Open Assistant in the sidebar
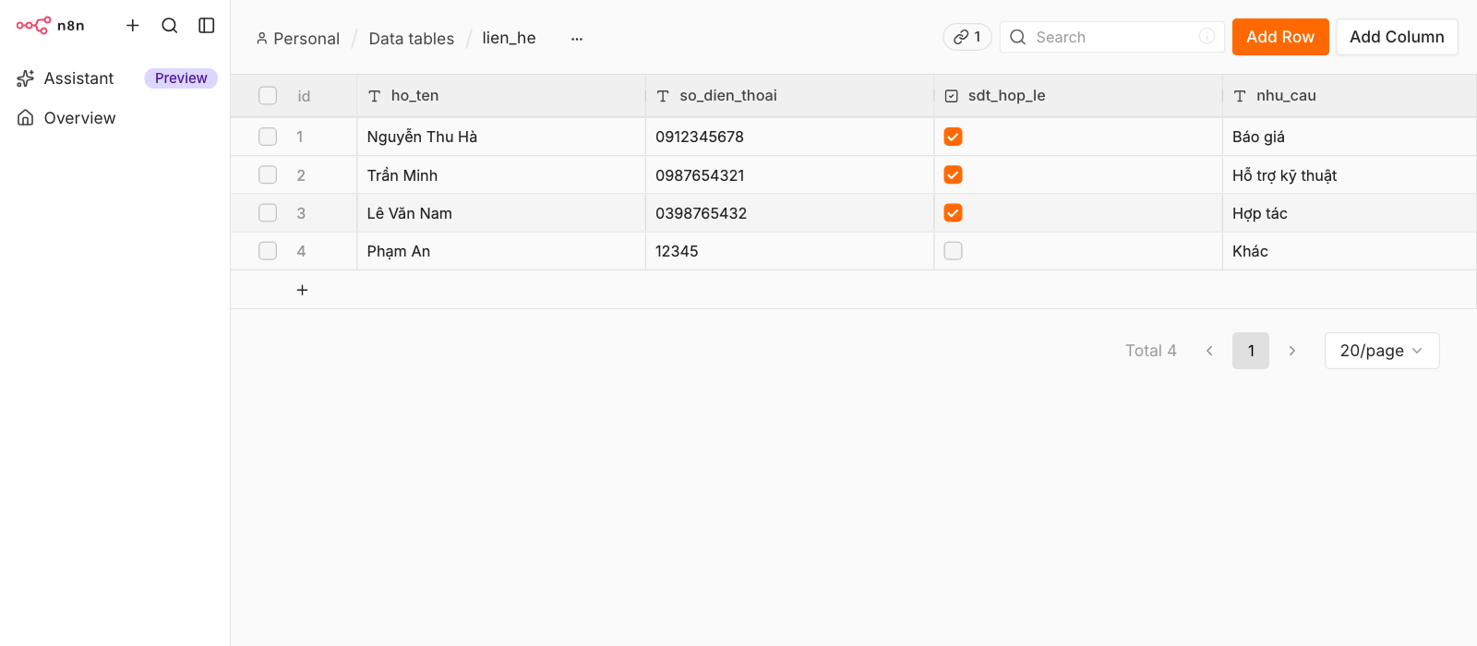 coord(116,78)
